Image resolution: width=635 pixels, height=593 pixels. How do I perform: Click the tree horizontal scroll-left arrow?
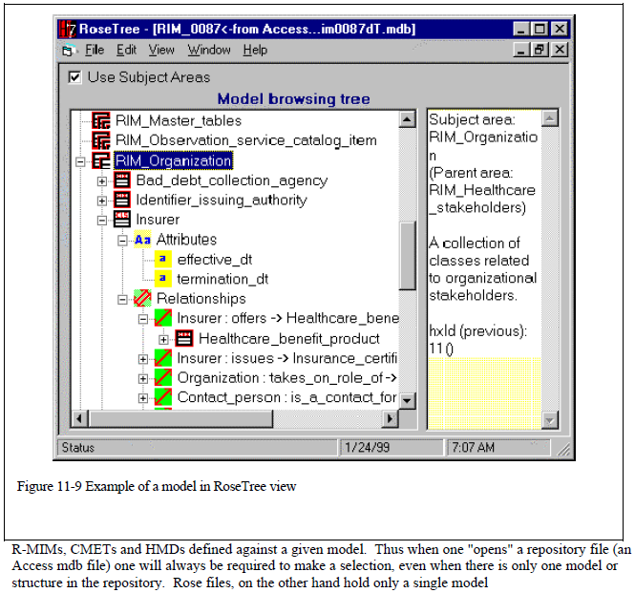coord(79,418)
